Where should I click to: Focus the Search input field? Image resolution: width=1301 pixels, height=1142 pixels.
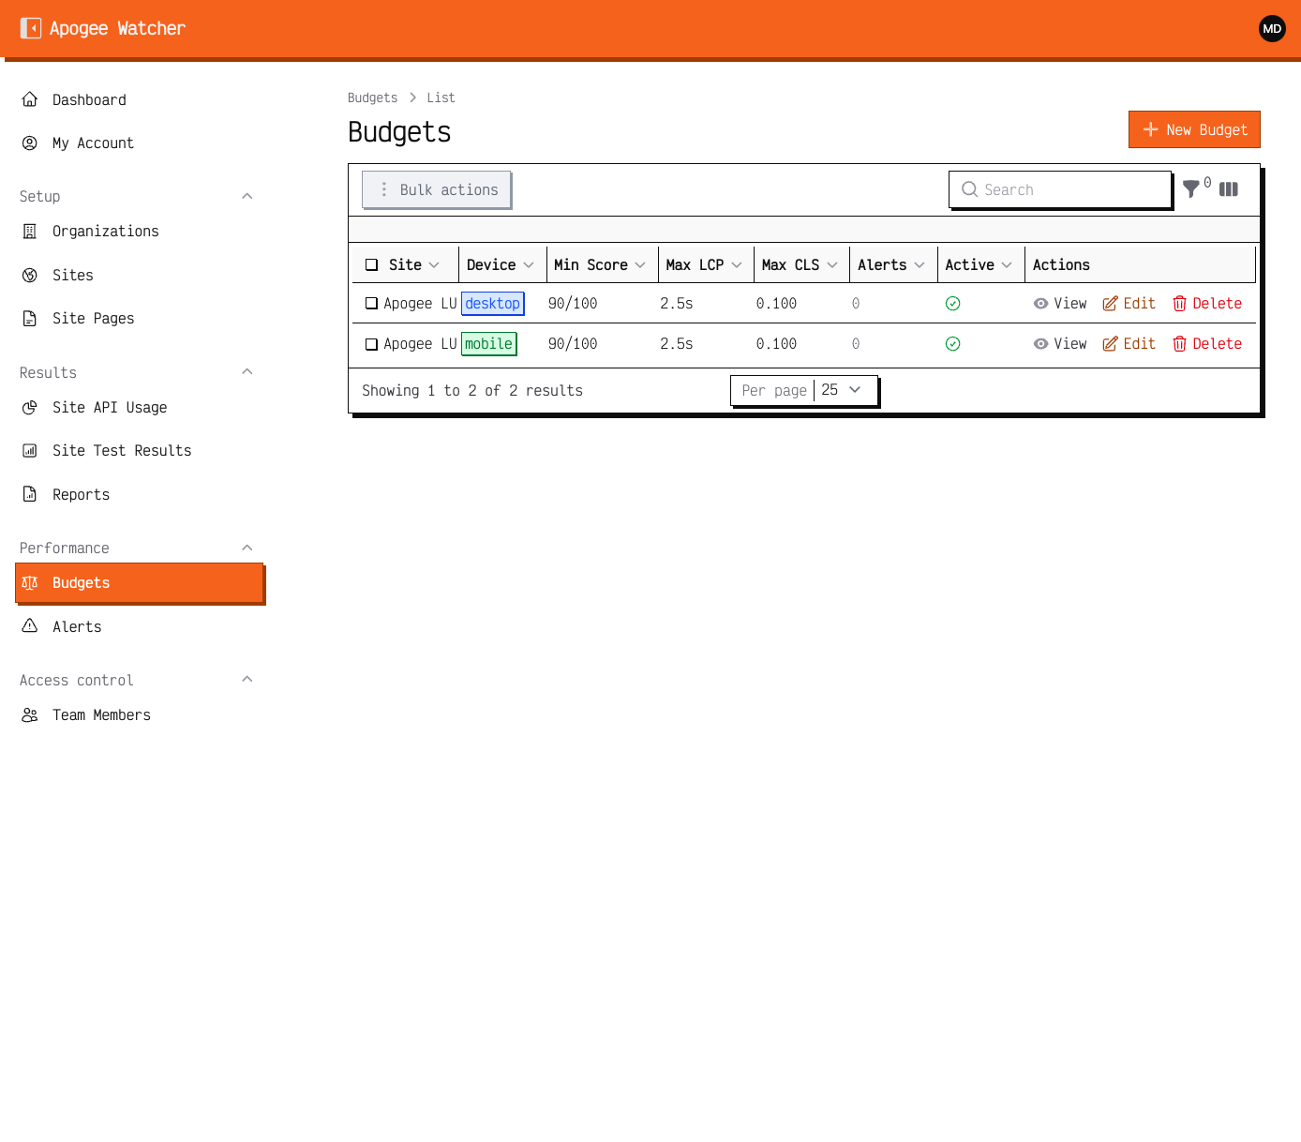[1060, 189]
